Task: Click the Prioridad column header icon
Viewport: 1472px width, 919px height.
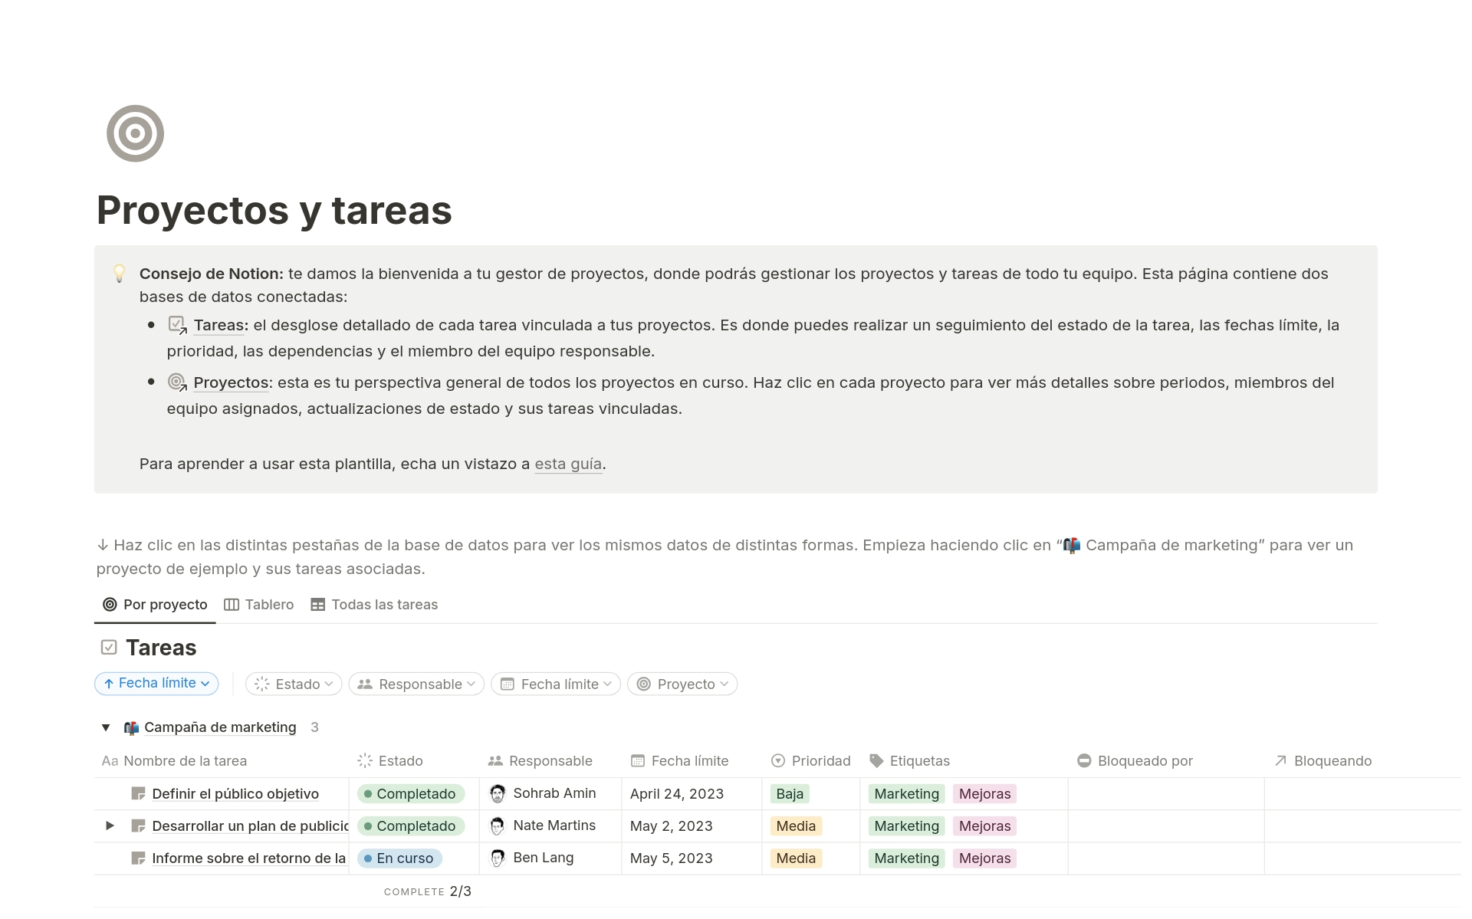Action: click(777, 760)
